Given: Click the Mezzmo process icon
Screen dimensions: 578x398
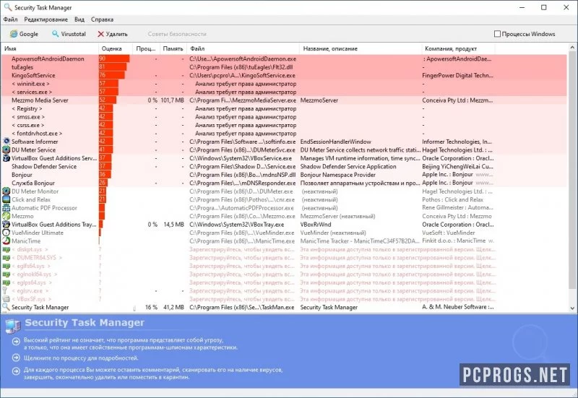Looking at the screenshot, I should point(7,216).
